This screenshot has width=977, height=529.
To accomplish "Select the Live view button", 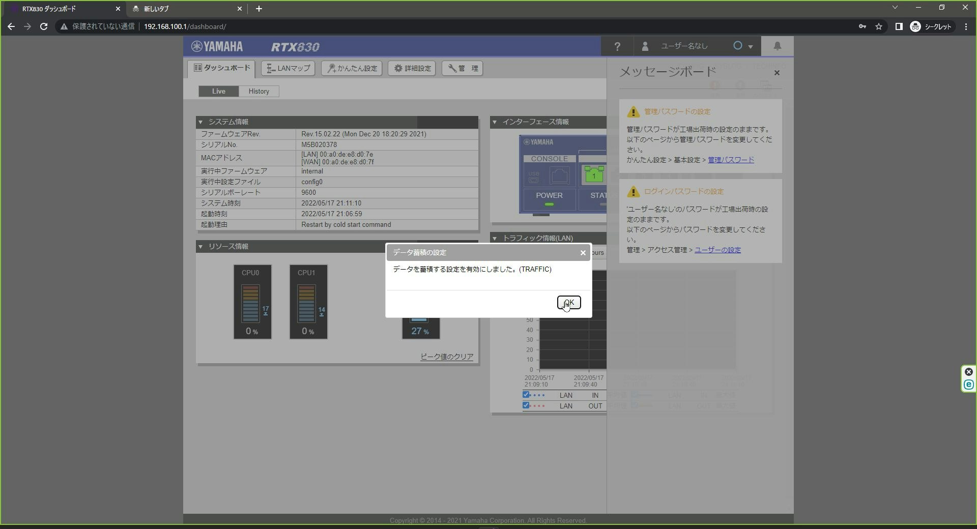I will [x=218, y=91].
